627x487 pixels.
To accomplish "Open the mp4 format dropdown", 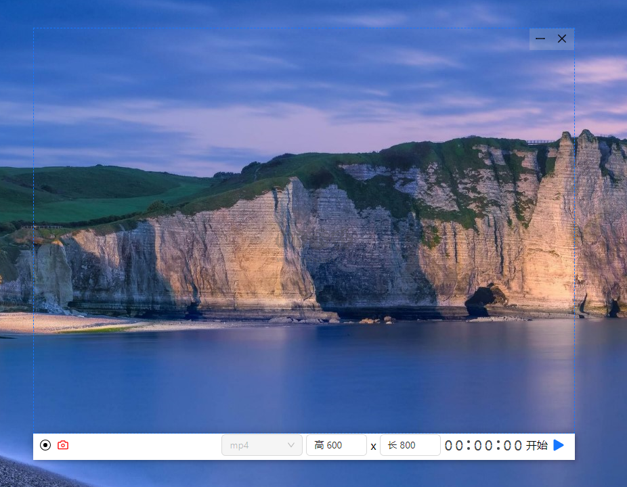I will click(x=262, y=445).
